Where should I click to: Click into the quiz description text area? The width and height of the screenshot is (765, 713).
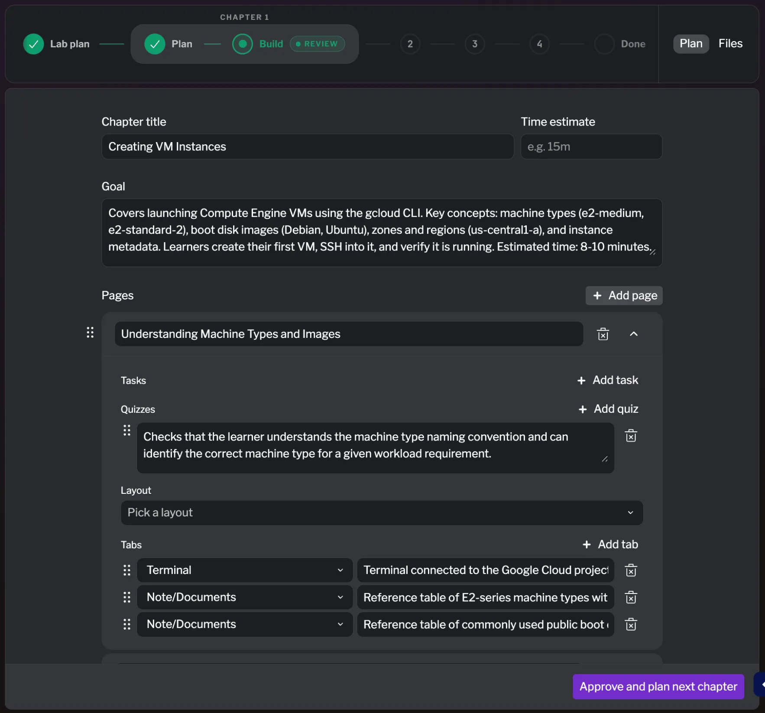[375, 447]
